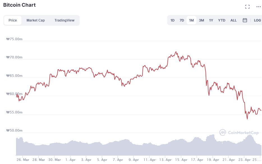This screenshot has width=262, height=164.
Task: Click the fullscreen expand icon
Action: point(247,7)
